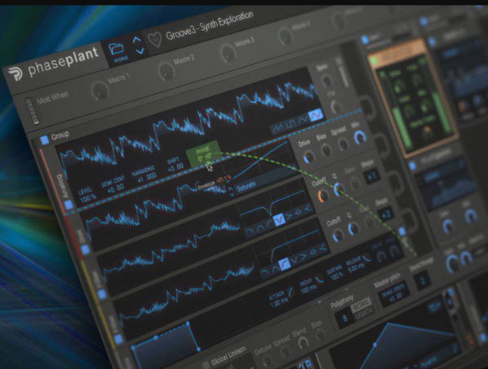Screen dimensions: 488x369
Task: Select highpass filter type in Slope x2 filter
Action: click(284, 264)
